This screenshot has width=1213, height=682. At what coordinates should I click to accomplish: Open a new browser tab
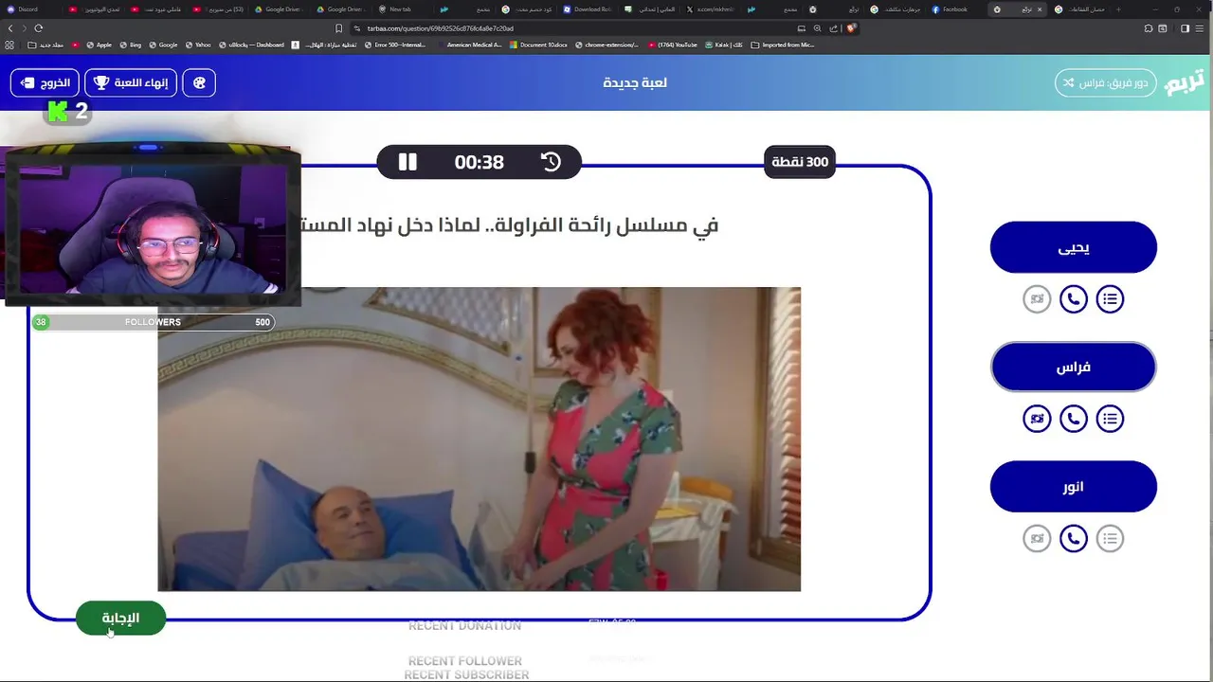[x=1117, y=9]
